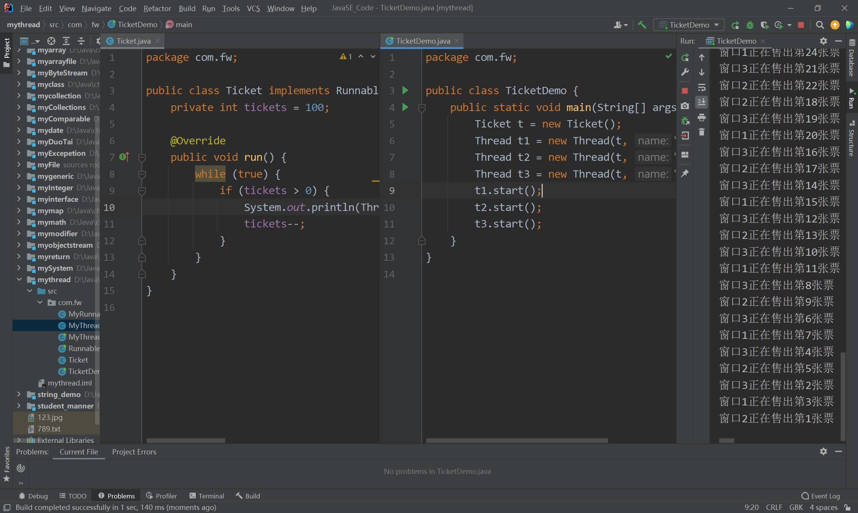Click Rerun icon in Run panel
Viewport: 858px width, 513px height.
click(x=685, y=57)
